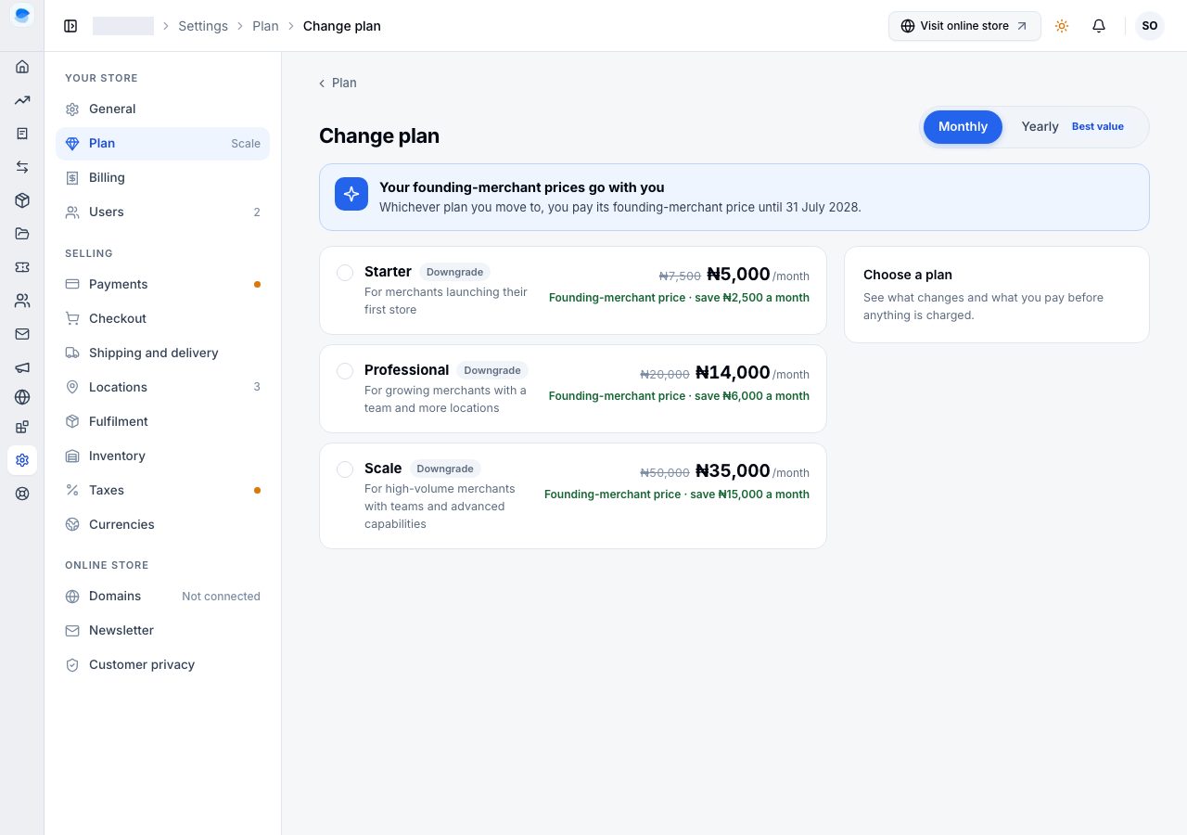Open the SO account avatar menu
Viewport: 1187px width, 835px height.
click(1150, 26)
